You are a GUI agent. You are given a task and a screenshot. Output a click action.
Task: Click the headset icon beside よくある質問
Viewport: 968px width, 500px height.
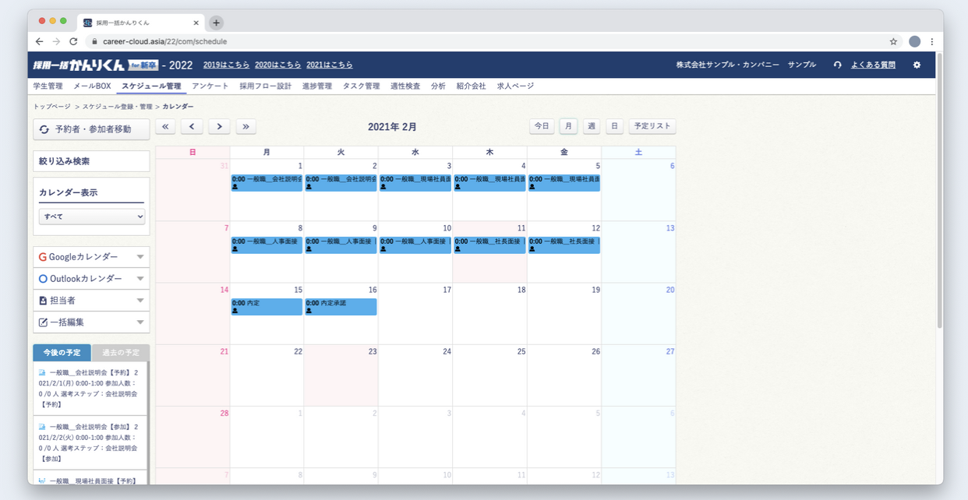point(837,65)
